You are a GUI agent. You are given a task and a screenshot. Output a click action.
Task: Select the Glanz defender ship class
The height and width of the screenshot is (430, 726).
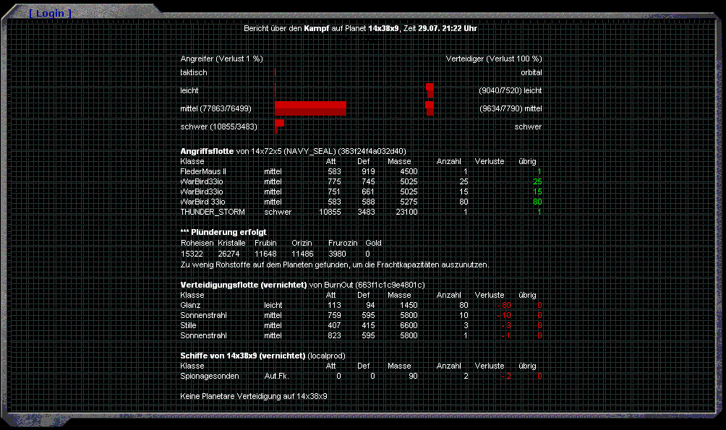click(190, 305)
